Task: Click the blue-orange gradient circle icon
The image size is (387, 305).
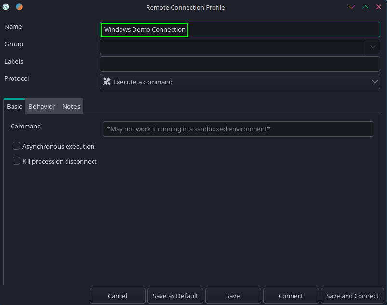Action: pyautogui.click(x=19, y=7)
